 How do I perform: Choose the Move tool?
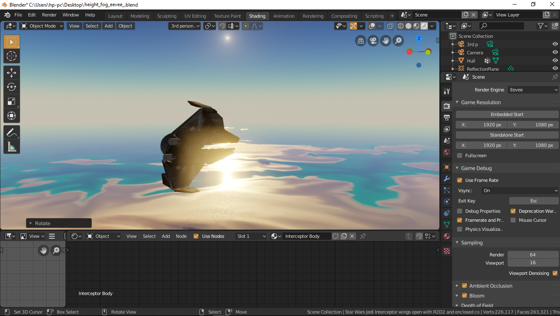click(x=12, y=73)
